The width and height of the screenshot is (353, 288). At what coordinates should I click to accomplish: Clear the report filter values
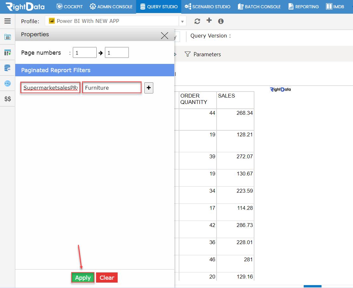pyautogui.click(x=107, y=278)
